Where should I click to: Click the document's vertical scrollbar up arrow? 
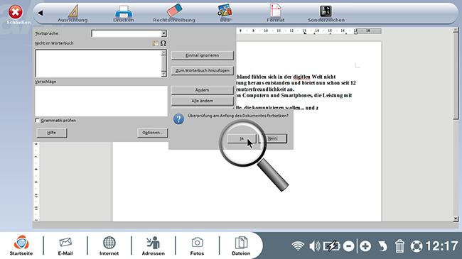point(456,30)
